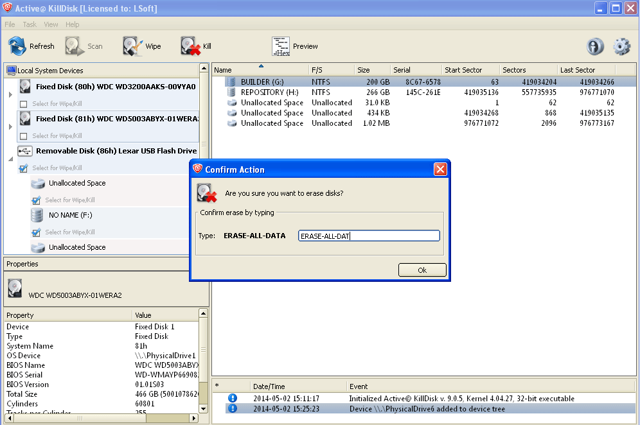The width and height of the screenshot is (640, 425).
Task: Open the Help menu
Action: click(73, 24)
